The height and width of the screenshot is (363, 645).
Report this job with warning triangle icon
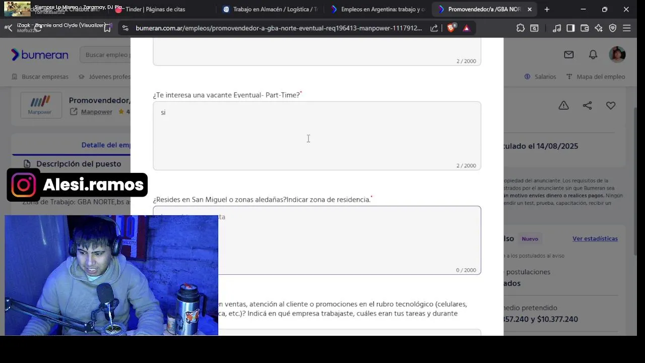pyautogui.click(x=563, y=105)
